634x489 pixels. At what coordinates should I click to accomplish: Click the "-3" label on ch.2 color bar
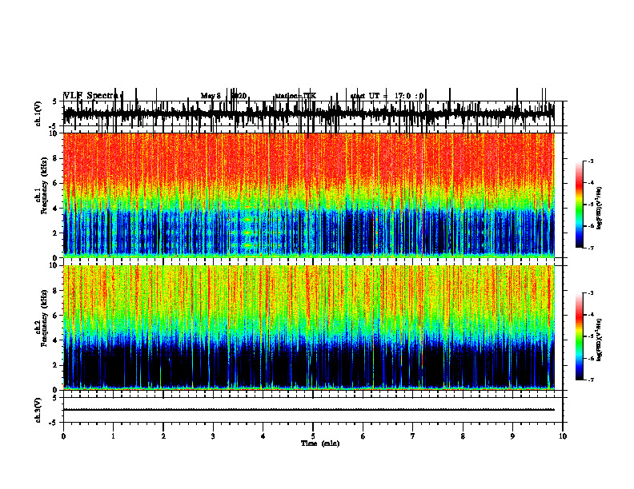pyautogui.click(x=591, y=293)
